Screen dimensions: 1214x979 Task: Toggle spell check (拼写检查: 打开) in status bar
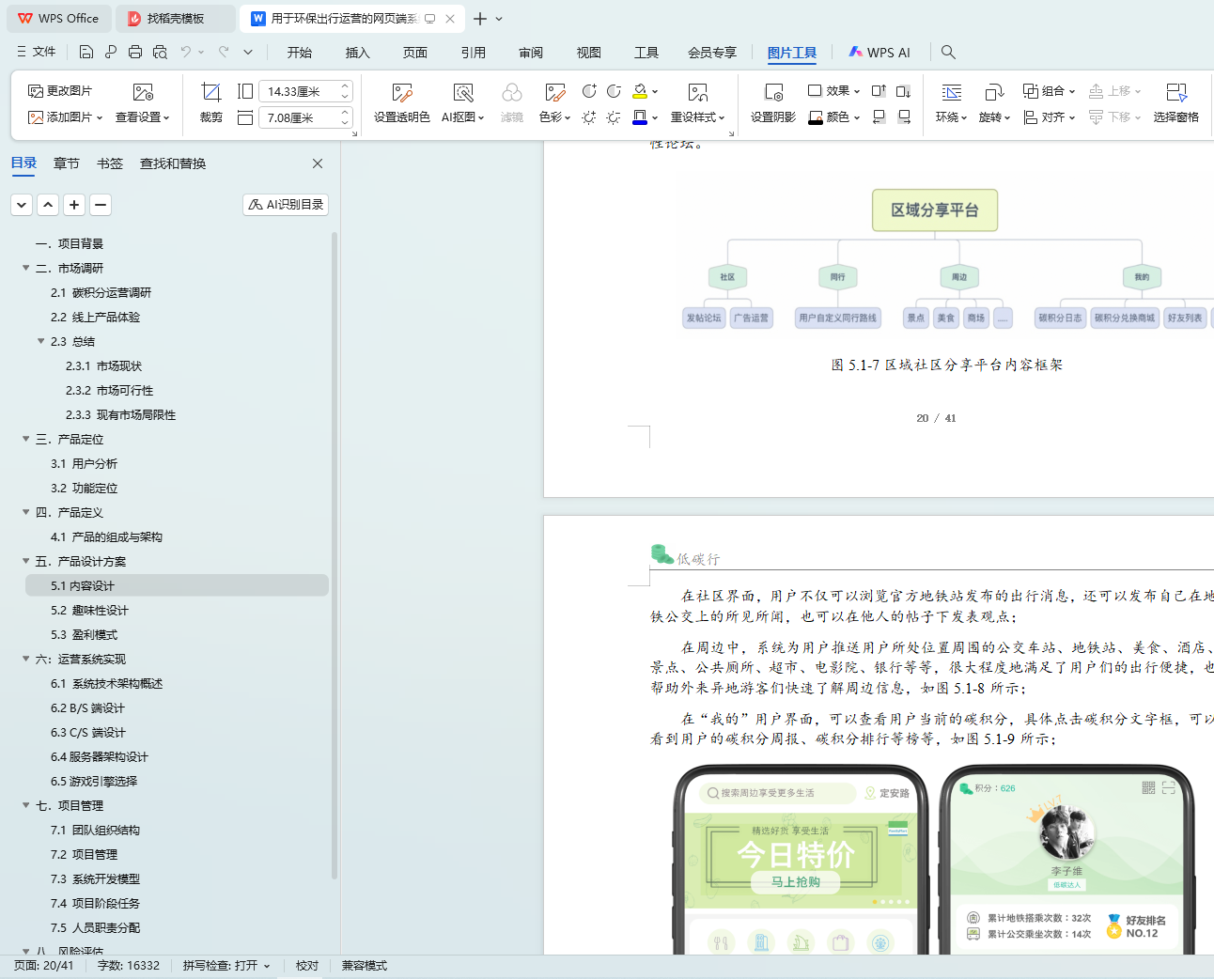(x=226, y=966)
